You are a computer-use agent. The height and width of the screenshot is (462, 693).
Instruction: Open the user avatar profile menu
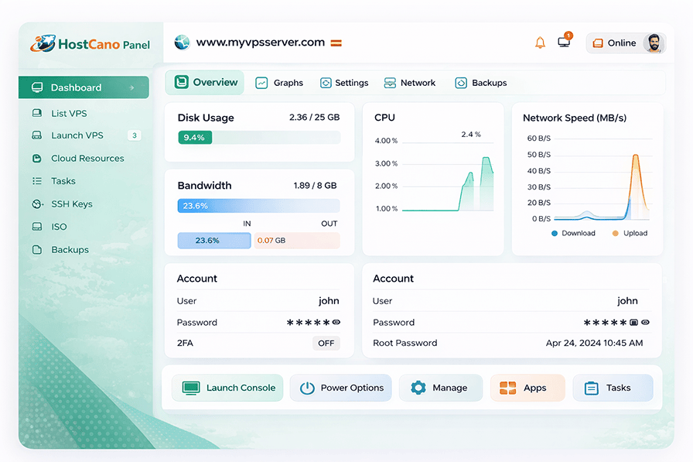point(656,43)
